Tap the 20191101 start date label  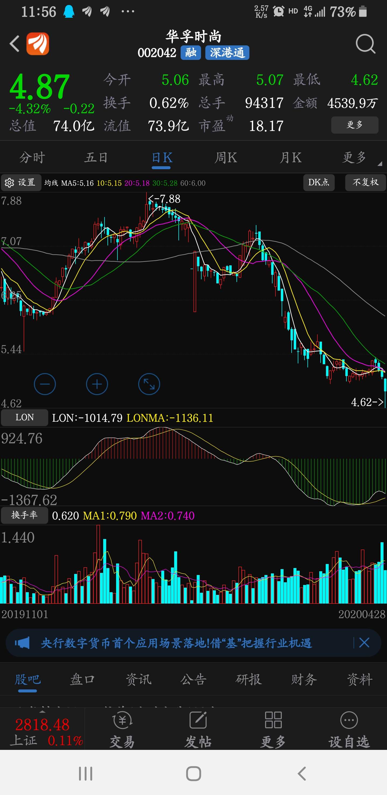(x=25, y=614)
